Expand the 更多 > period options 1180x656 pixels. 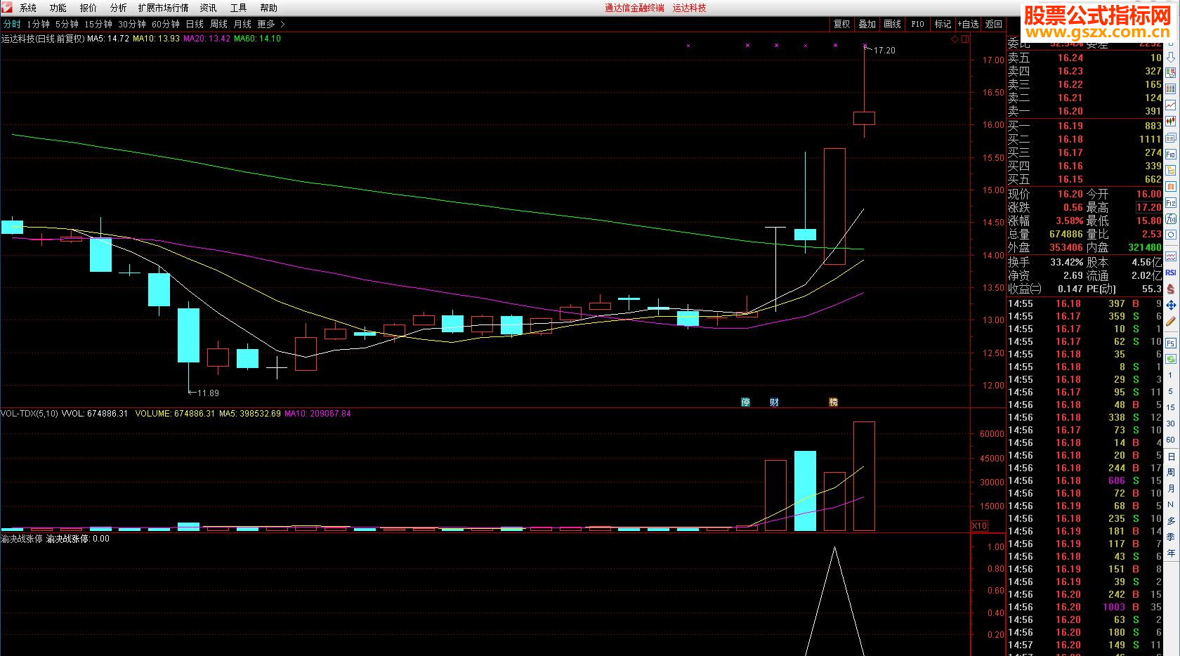click(270, 24)
